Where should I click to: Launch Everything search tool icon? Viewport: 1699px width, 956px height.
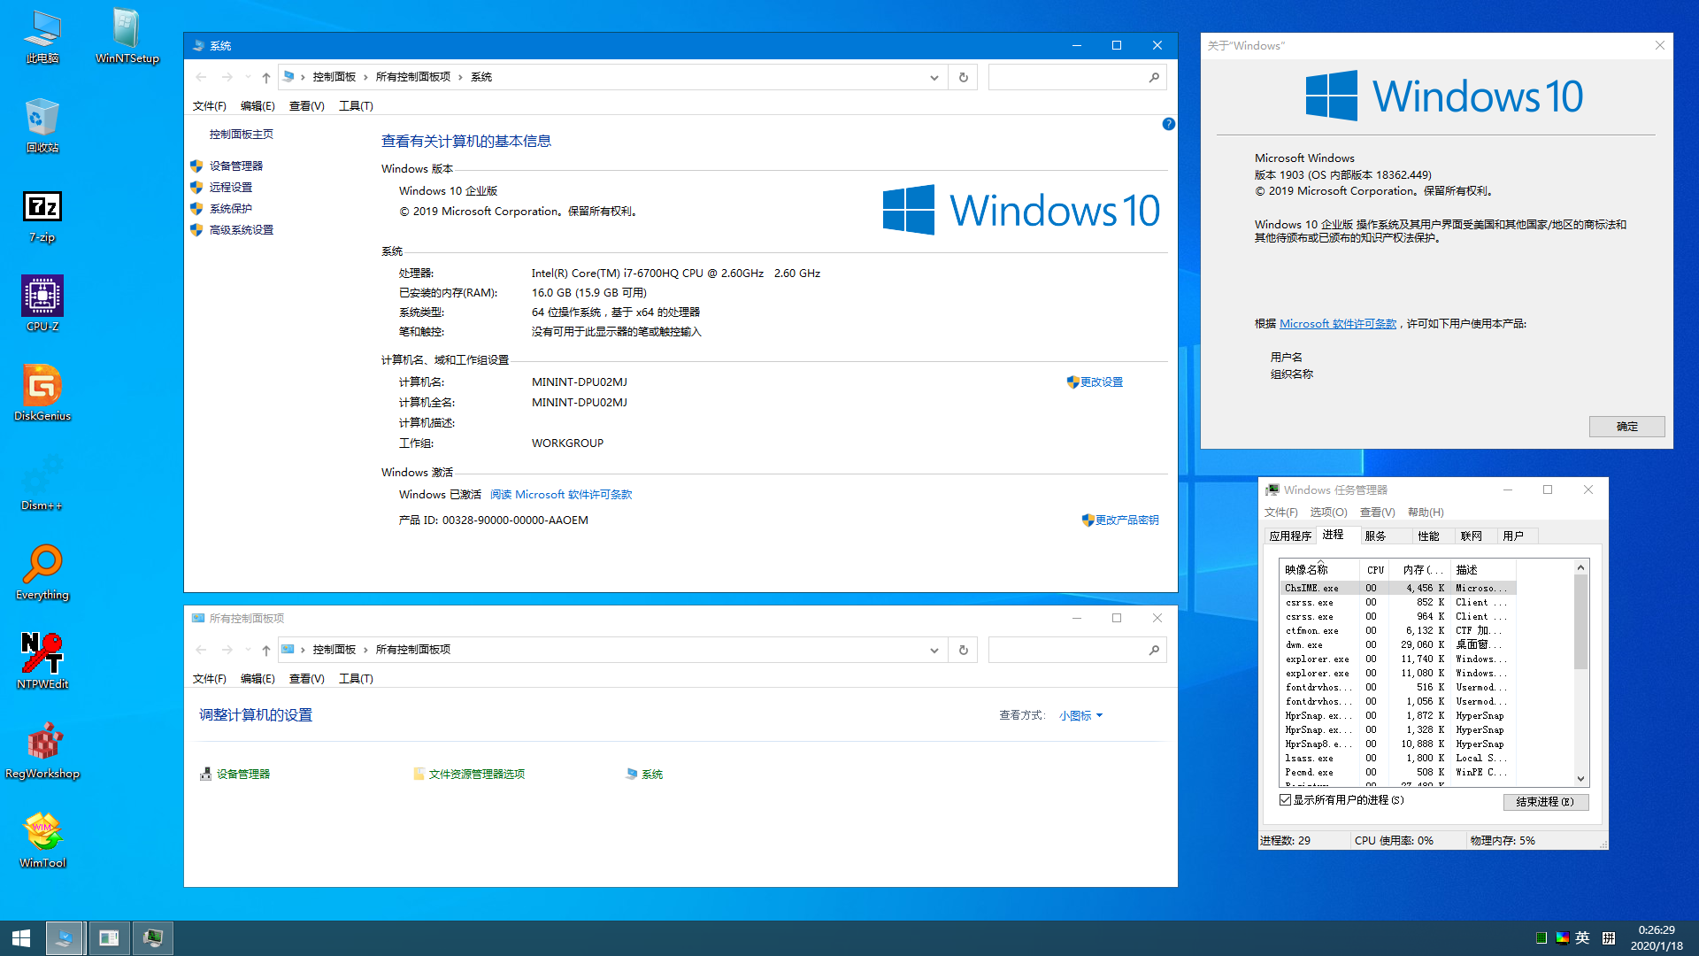tap(42, 574)
